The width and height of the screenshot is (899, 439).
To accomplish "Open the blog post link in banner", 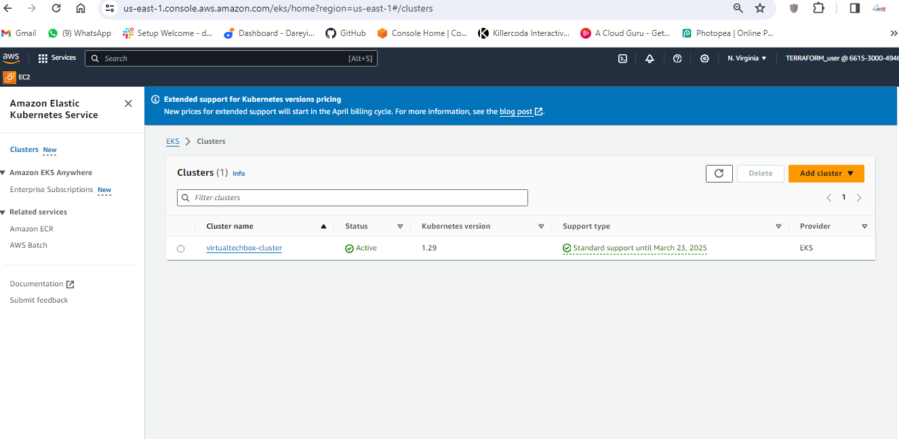I will [x=516, y=112].
